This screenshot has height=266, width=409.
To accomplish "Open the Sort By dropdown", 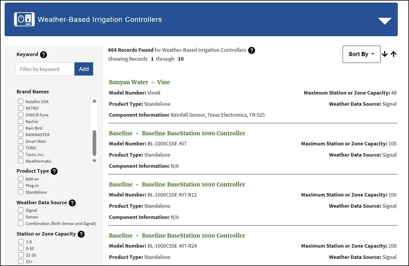I will [361, 54].
